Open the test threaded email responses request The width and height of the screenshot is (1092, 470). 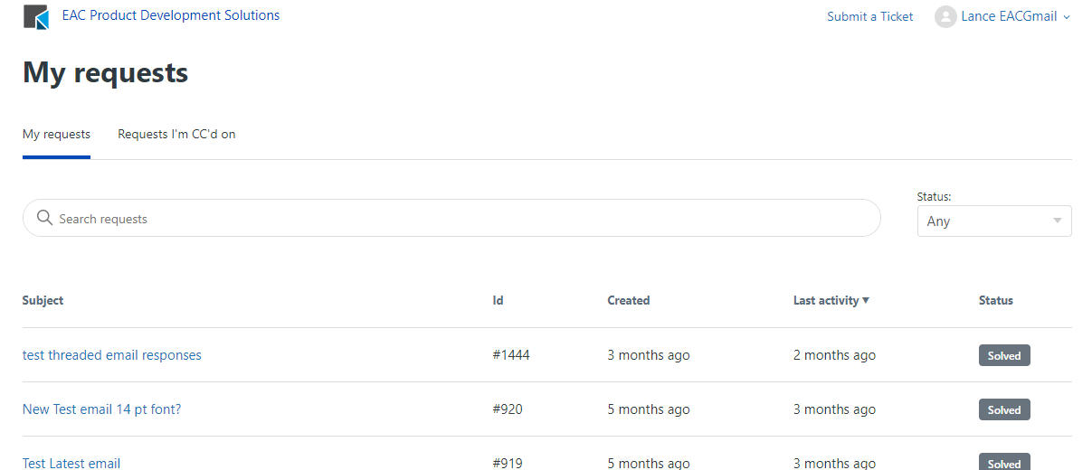tap(112, 355)
